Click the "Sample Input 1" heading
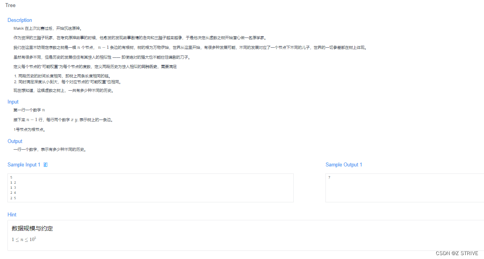The image size is (484, 259). click(24, 165)
